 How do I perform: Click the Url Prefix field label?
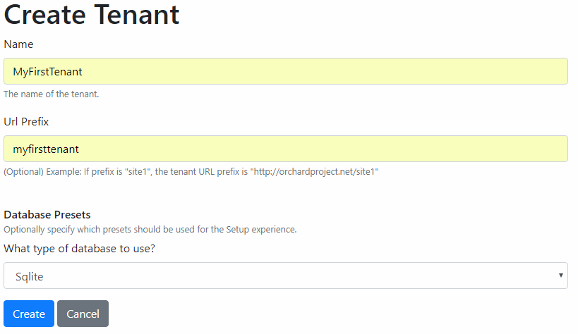(26, 121)
